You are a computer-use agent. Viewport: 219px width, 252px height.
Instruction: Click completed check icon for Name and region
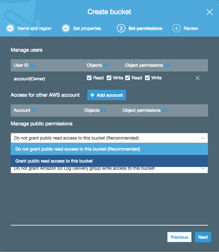pyautogui.click(x=10, y=28)
